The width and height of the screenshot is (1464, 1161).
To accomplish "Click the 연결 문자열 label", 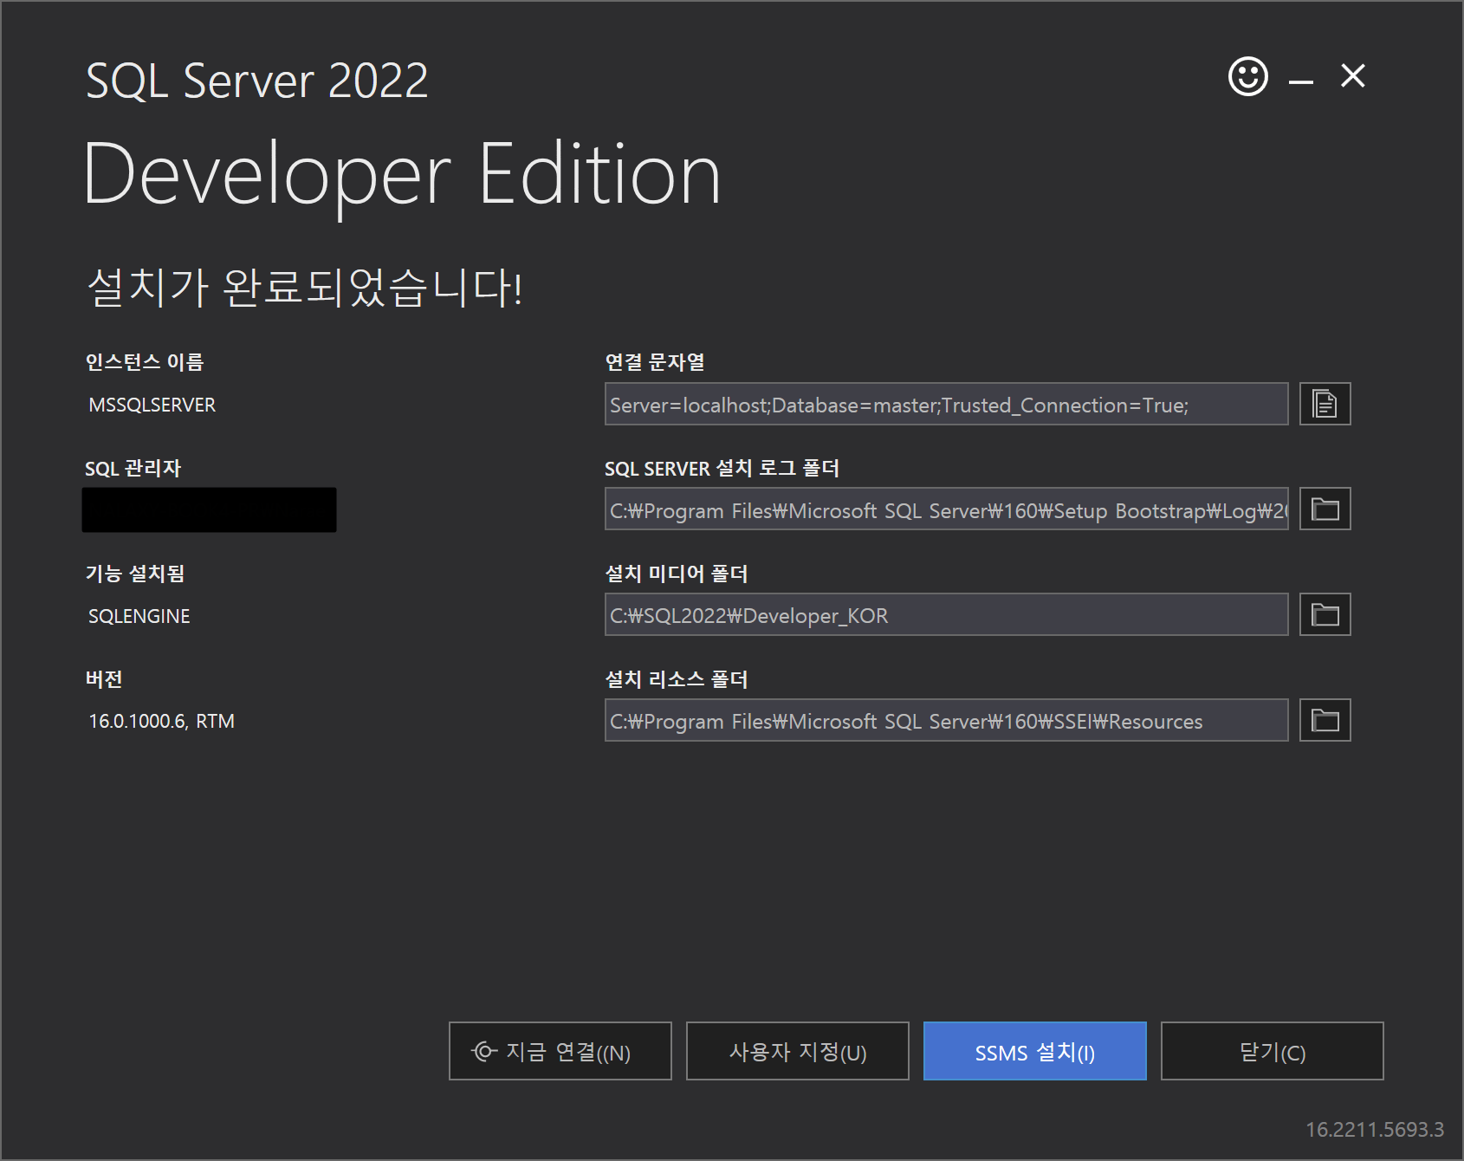I will point(654,362).
